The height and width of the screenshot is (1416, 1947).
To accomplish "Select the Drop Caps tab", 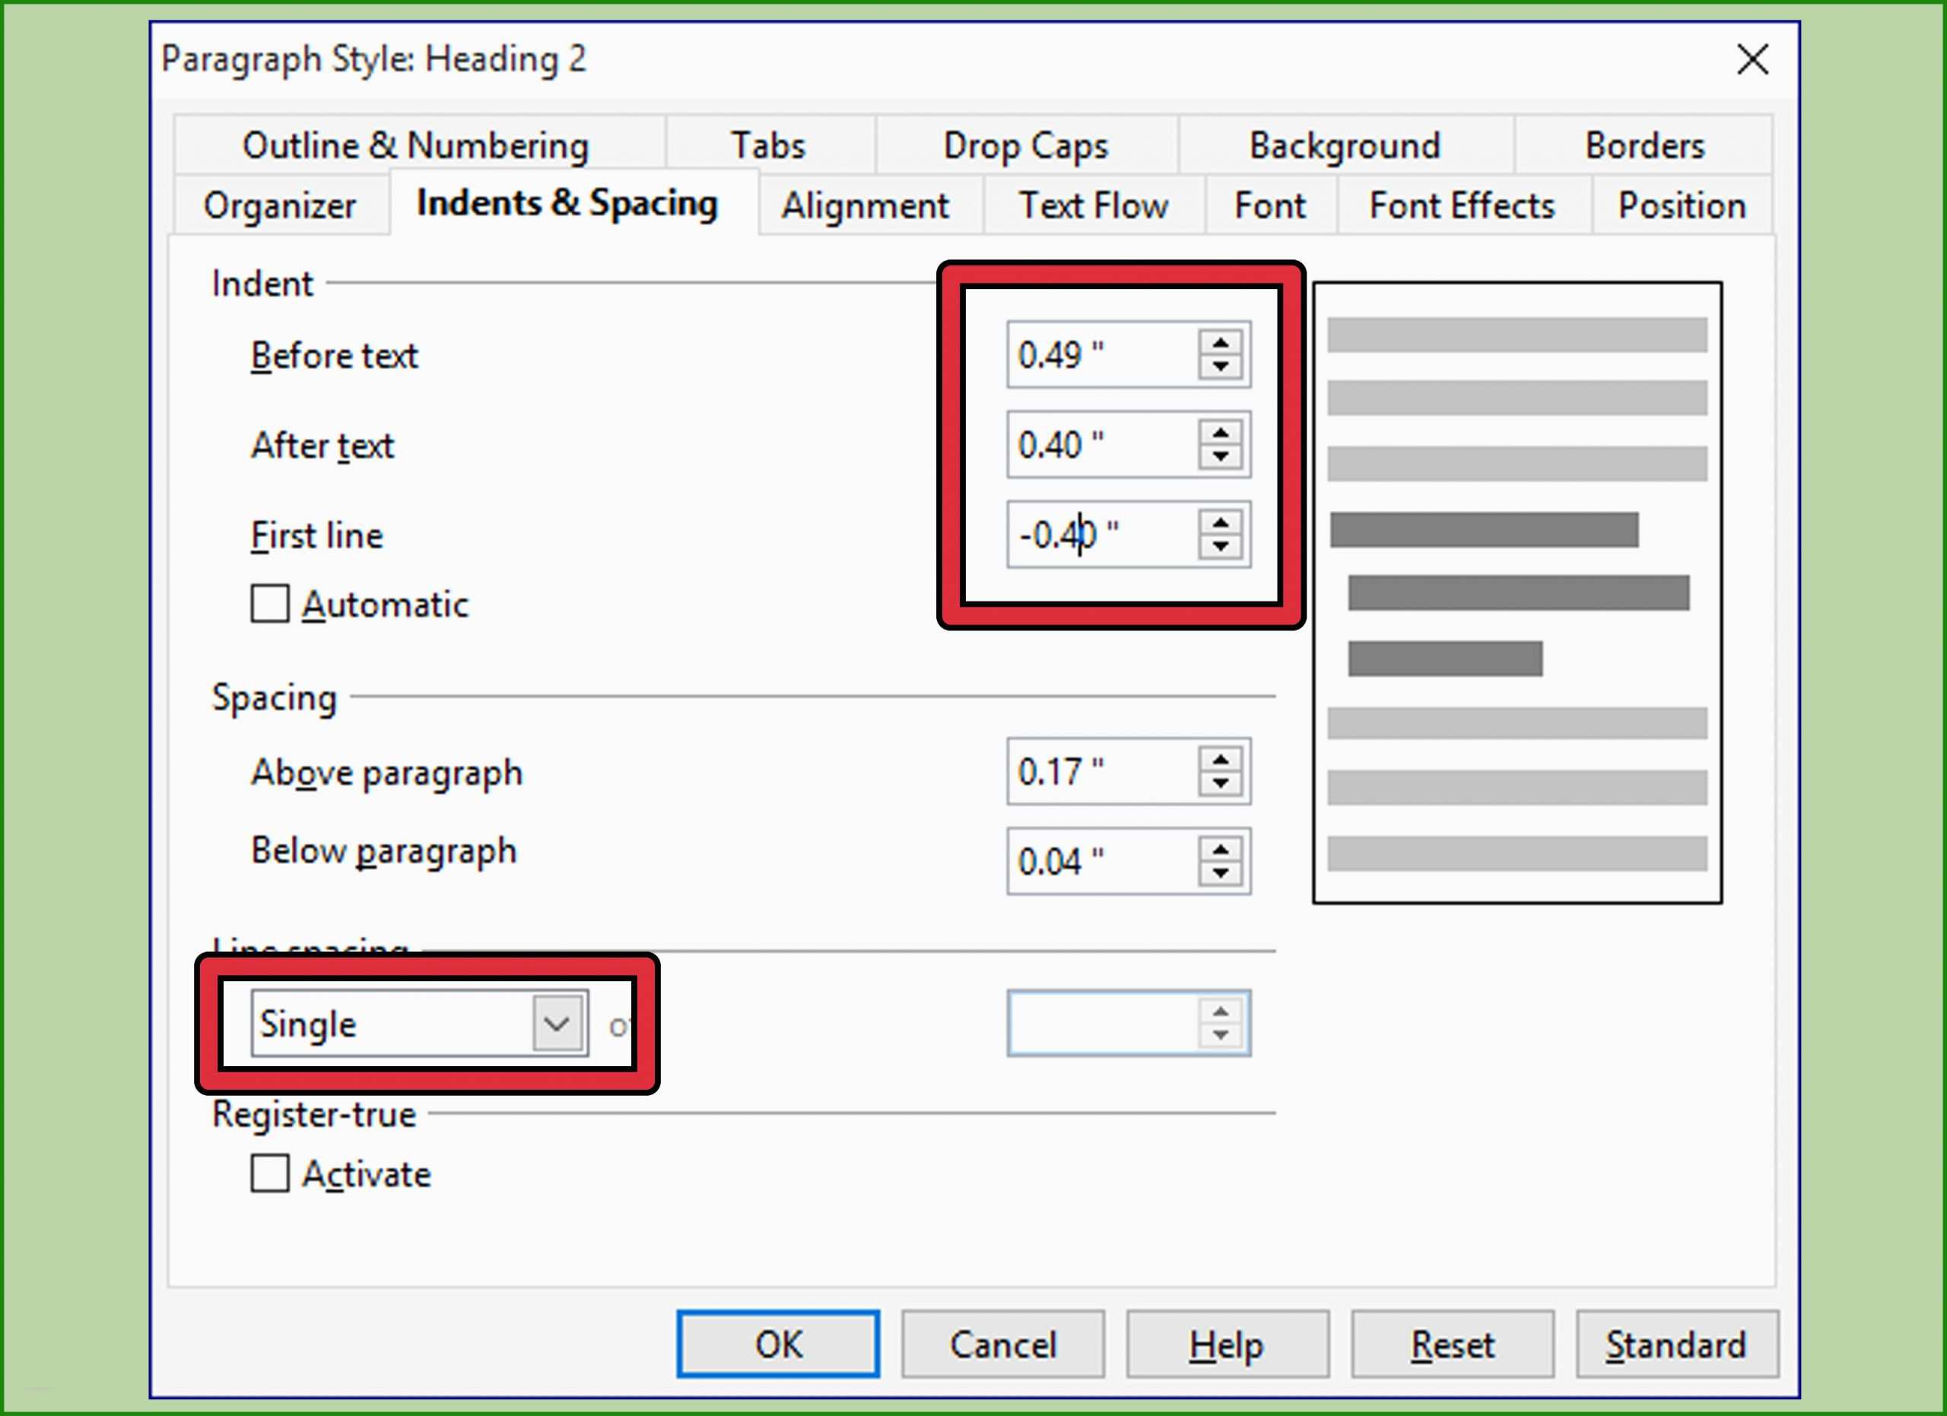I will (1025, 145).
